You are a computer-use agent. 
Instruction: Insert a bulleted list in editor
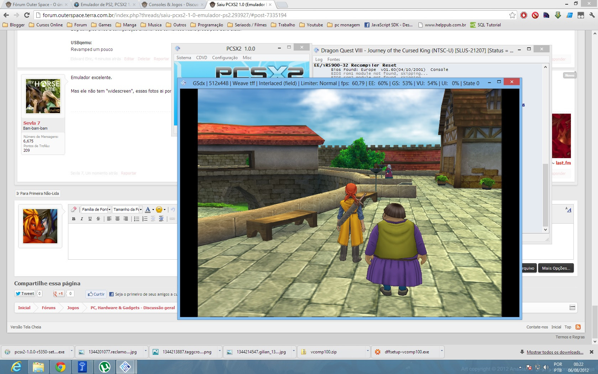[137, 219]
